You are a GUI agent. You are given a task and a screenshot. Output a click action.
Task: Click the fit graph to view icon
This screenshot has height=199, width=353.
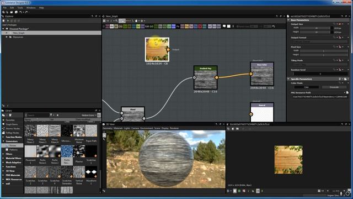104,21
